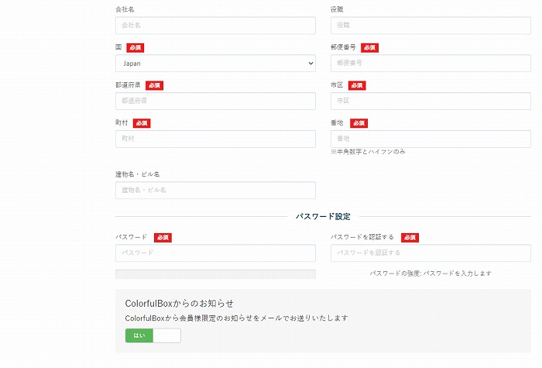
Task: Select the 都道府県 text field
Action: [215, 101]
